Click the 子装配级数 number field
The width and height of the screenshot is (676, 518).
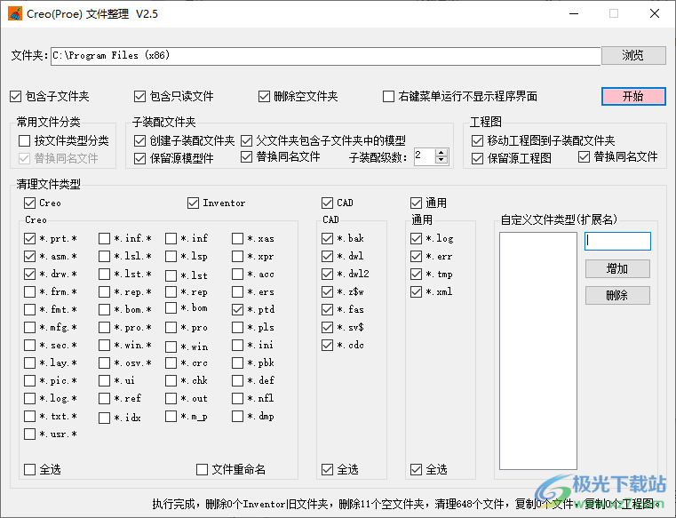coord(425,156)
